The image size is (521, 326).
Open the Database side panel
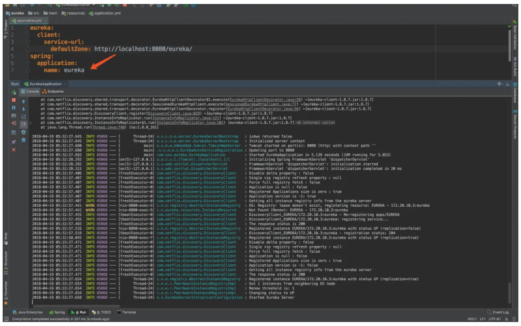click(515, 93)
